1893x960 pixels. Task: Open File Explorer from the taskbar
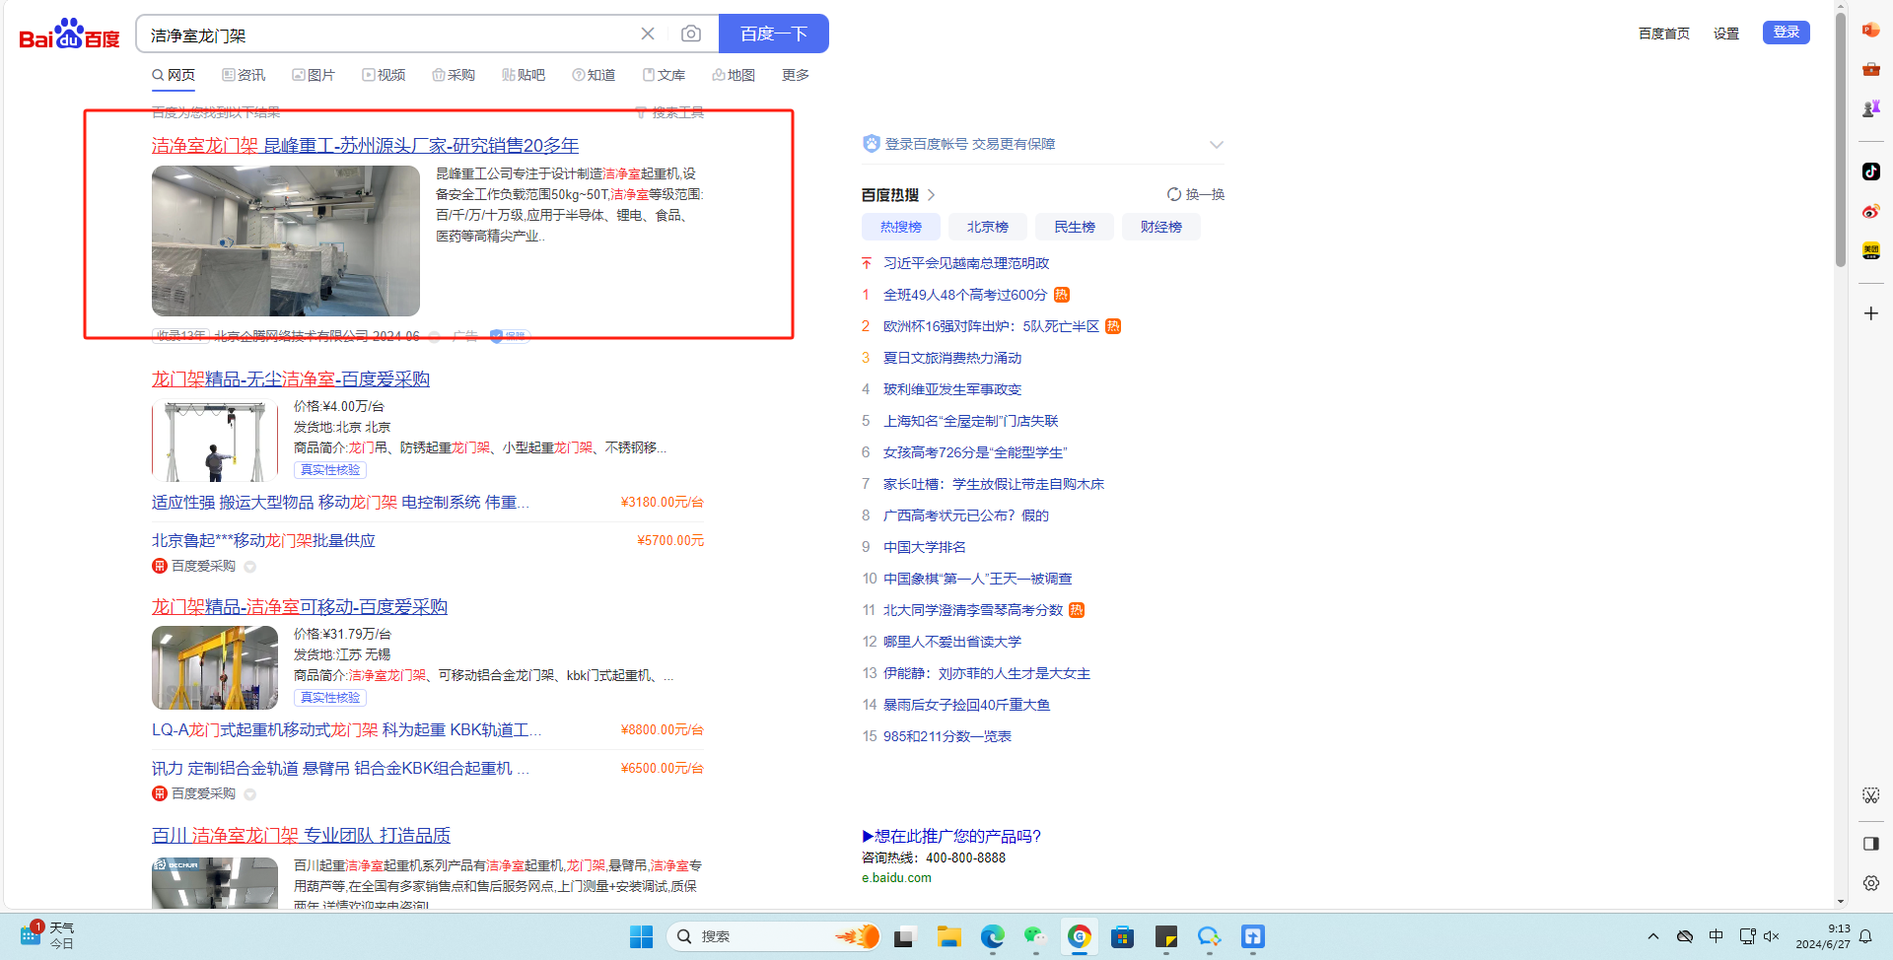click(948, 936)
